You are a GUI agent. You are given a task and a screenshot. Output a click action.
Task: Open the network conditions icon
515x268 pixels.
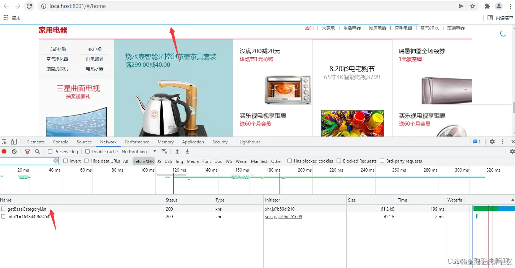(165, 151)
